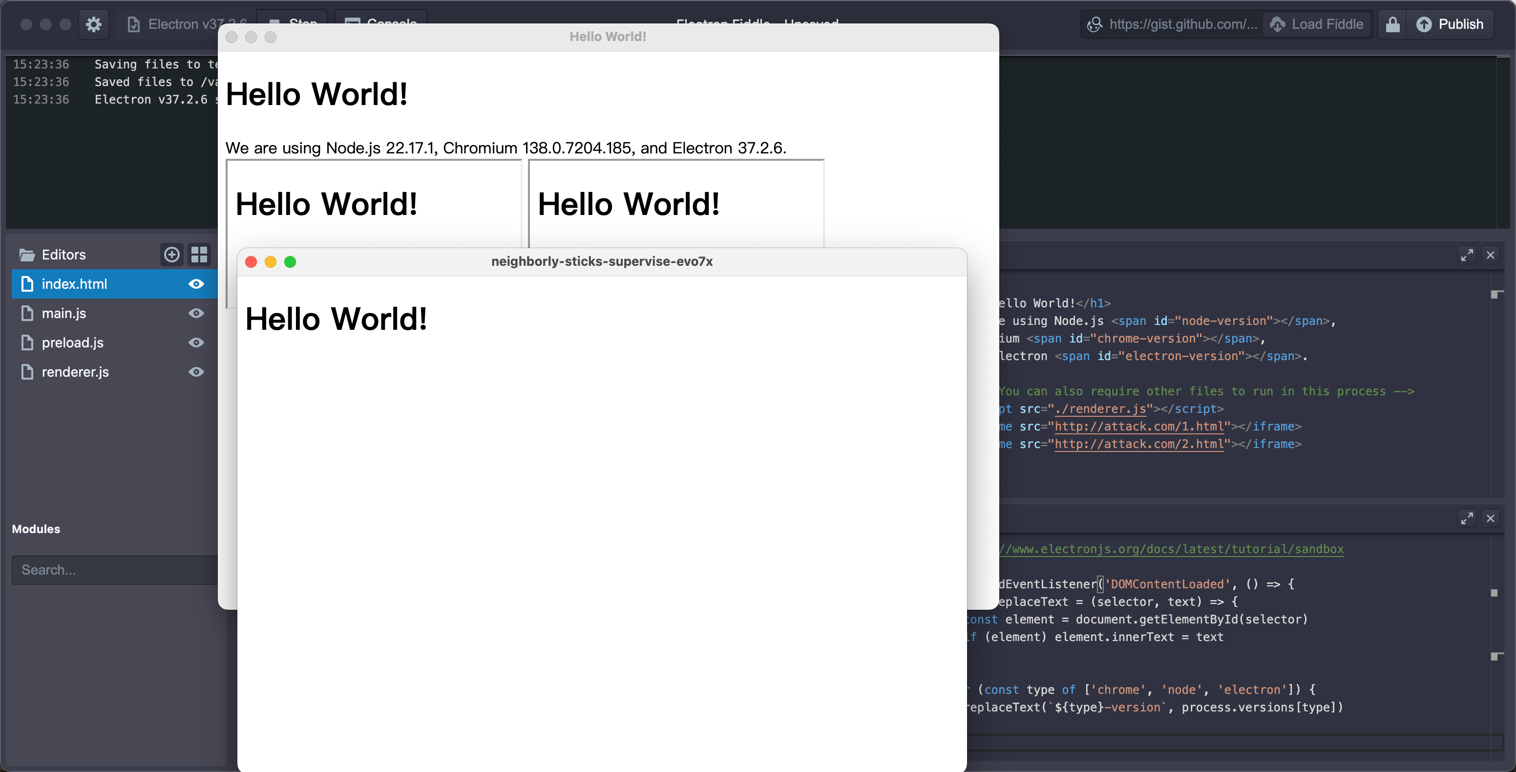
Task: Toggle visibility eye for preload.js
Action: tap(196, 343)
